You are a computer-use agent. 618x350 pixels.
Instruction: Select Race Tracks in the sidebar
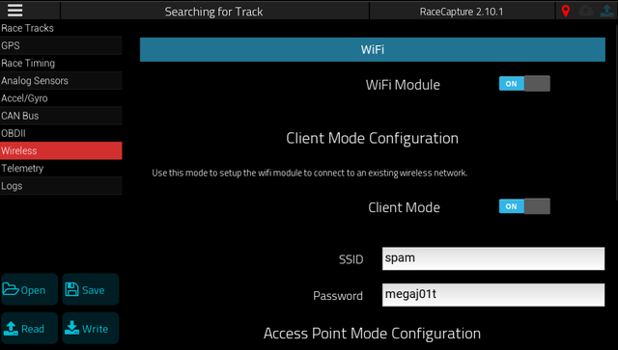61,28
